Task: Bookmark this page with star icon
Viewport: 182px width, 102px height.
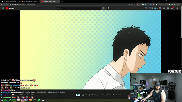Action: pyautogui.click(x=135, y=5)
